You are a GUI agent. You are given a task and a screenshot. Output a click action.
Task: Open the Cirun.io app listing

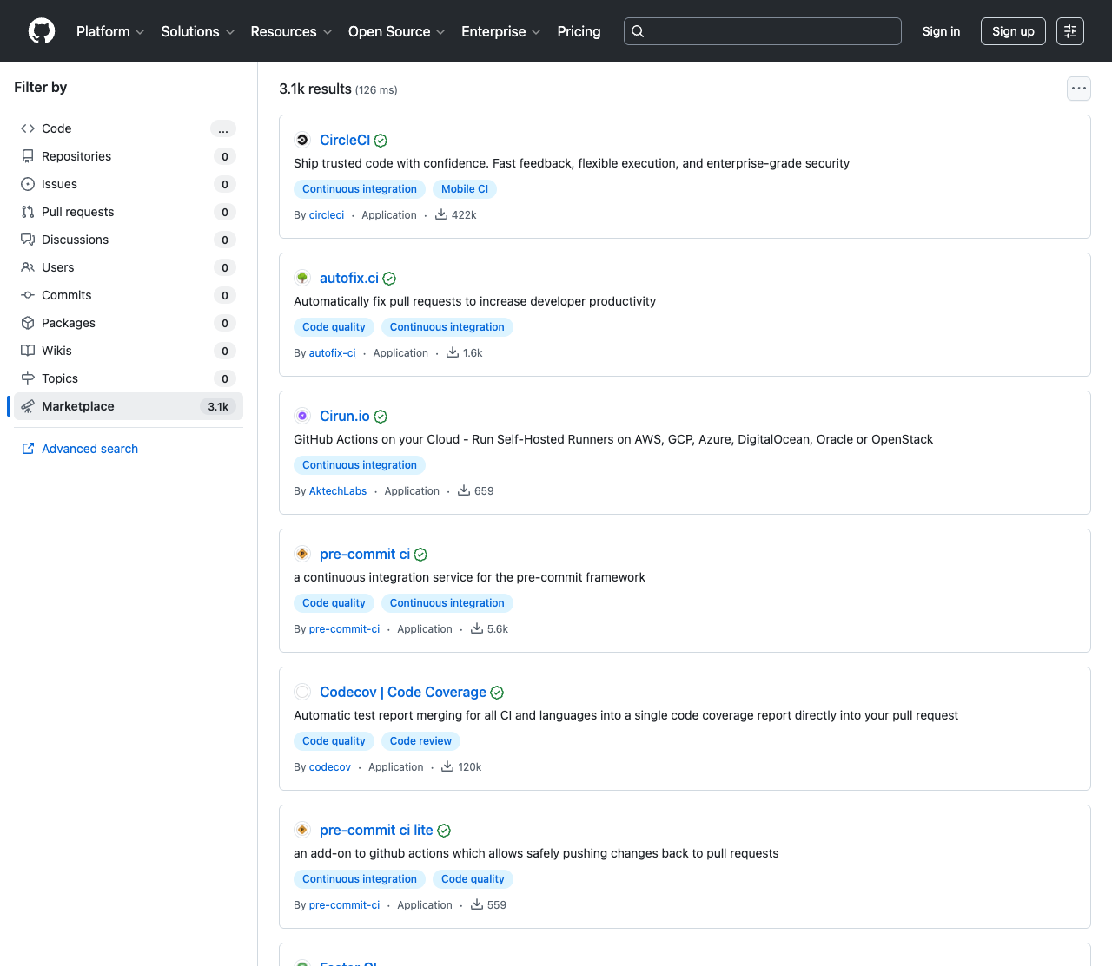(x=345, y=416)
